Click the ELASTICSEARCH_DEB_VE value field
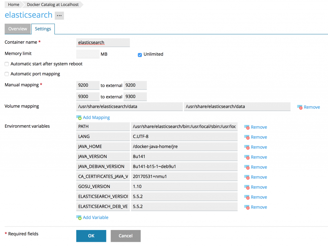 pos(184,207)
